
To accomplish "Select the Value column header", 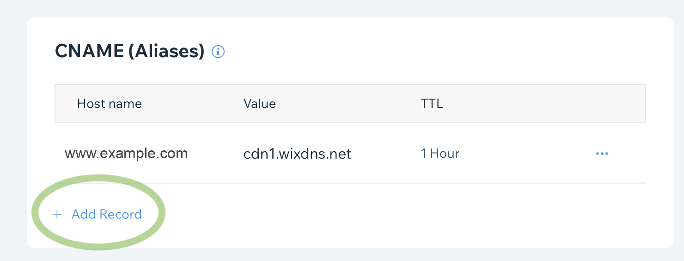I will click(260, 104).
